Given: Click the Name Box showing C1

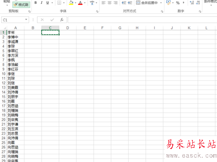Looking at the screenshot, I should 13,20.
